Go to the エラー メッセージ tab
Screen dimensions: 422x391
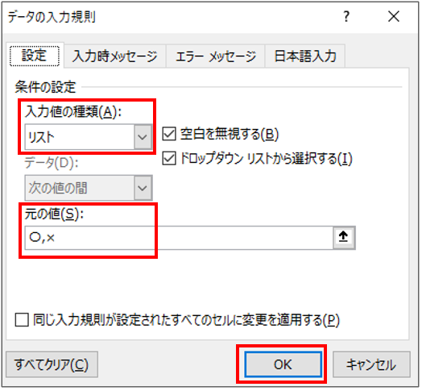216,56
